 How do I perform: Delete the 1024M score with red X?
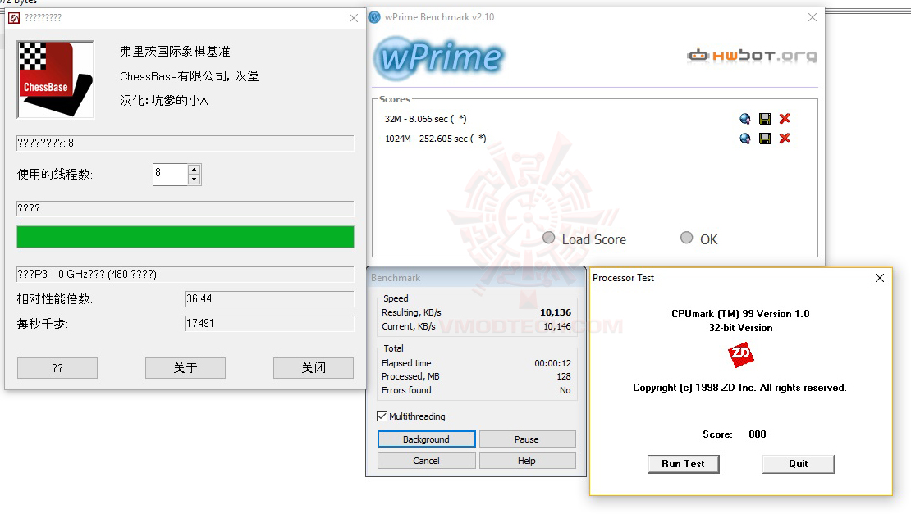785,139
